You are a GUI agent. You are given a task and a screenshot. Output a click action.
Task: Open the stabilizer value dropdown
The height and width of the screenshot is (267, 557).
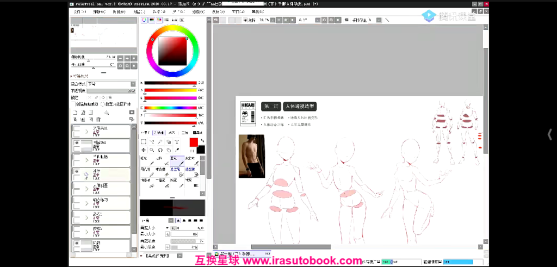379,20
